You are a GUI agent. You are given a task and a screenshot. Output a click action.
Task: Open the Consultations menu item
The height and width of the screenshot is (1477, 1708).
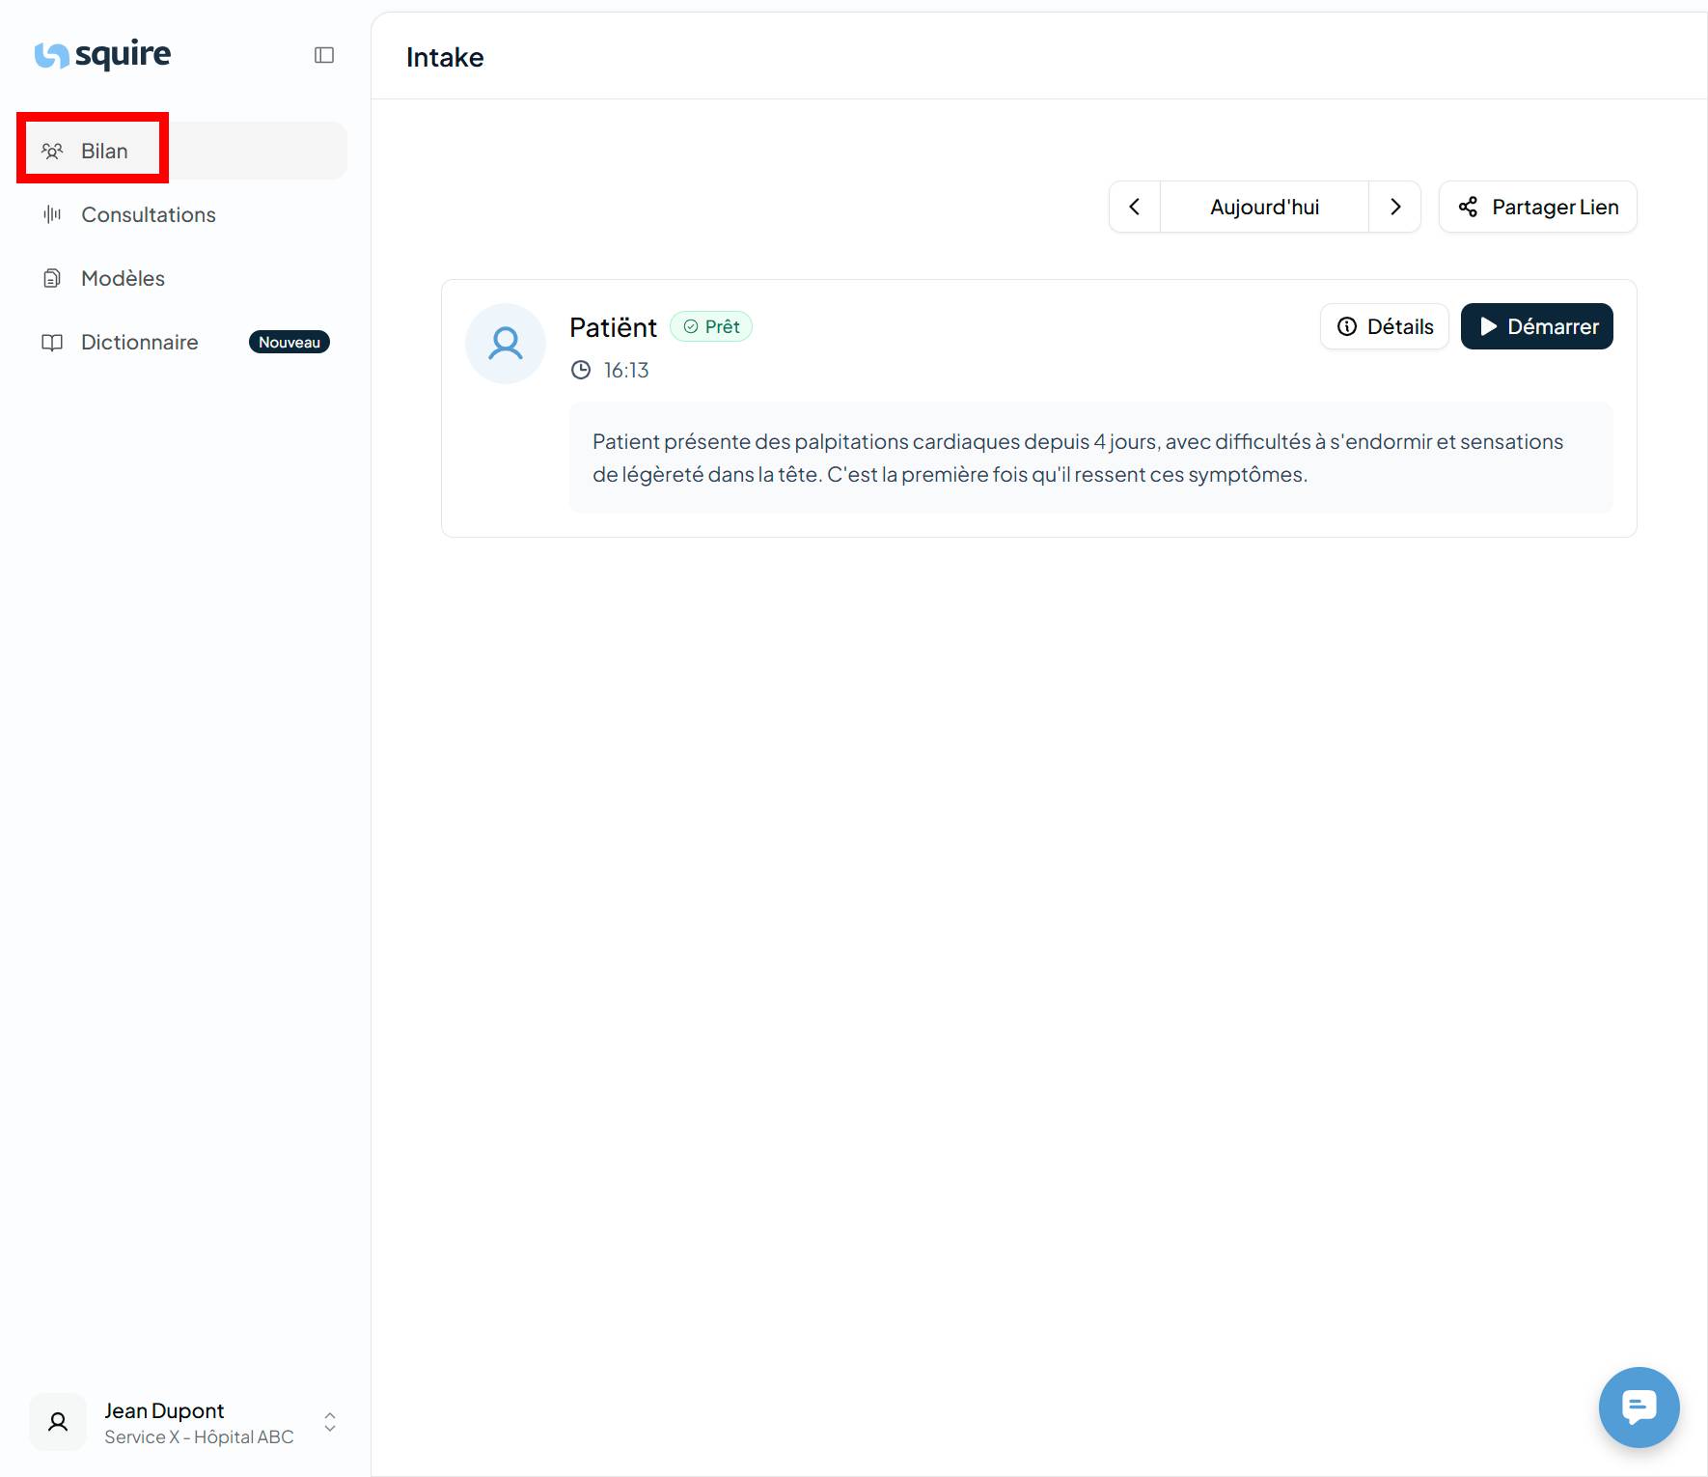(x=149, y=214)
